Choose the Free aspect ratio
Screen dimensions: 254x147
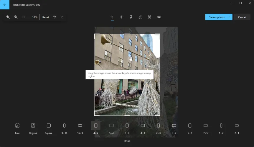(x=17, y=128)
